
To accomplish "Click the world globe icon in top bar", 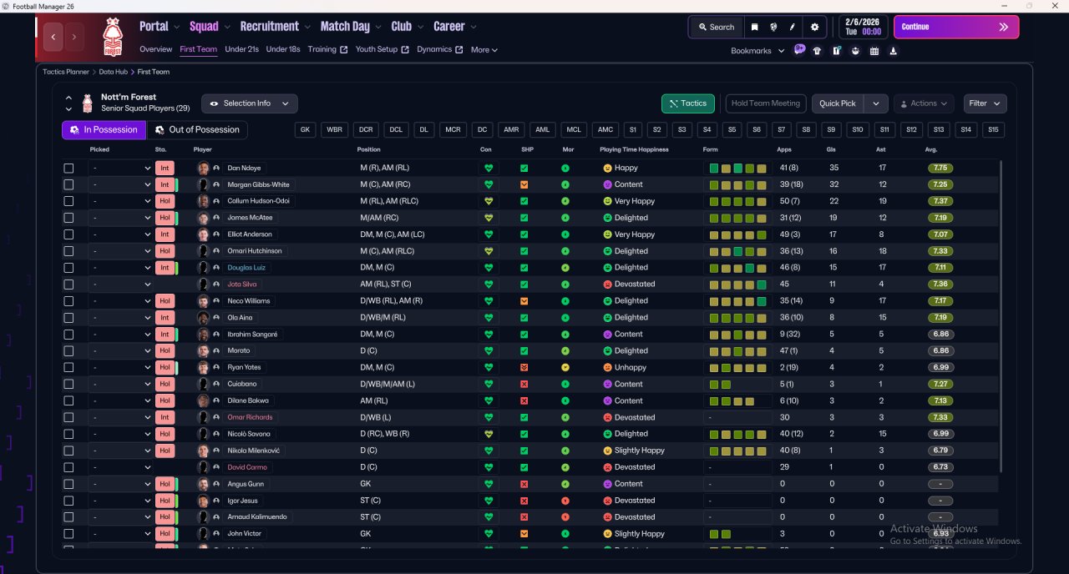I will click(774, 27).
